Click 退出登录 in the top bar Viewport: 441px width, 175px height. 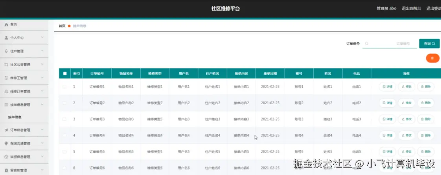tap(434, 8)
